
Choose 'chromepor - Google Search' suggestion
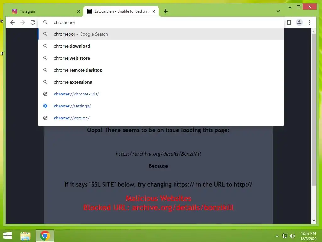[161, 34]
